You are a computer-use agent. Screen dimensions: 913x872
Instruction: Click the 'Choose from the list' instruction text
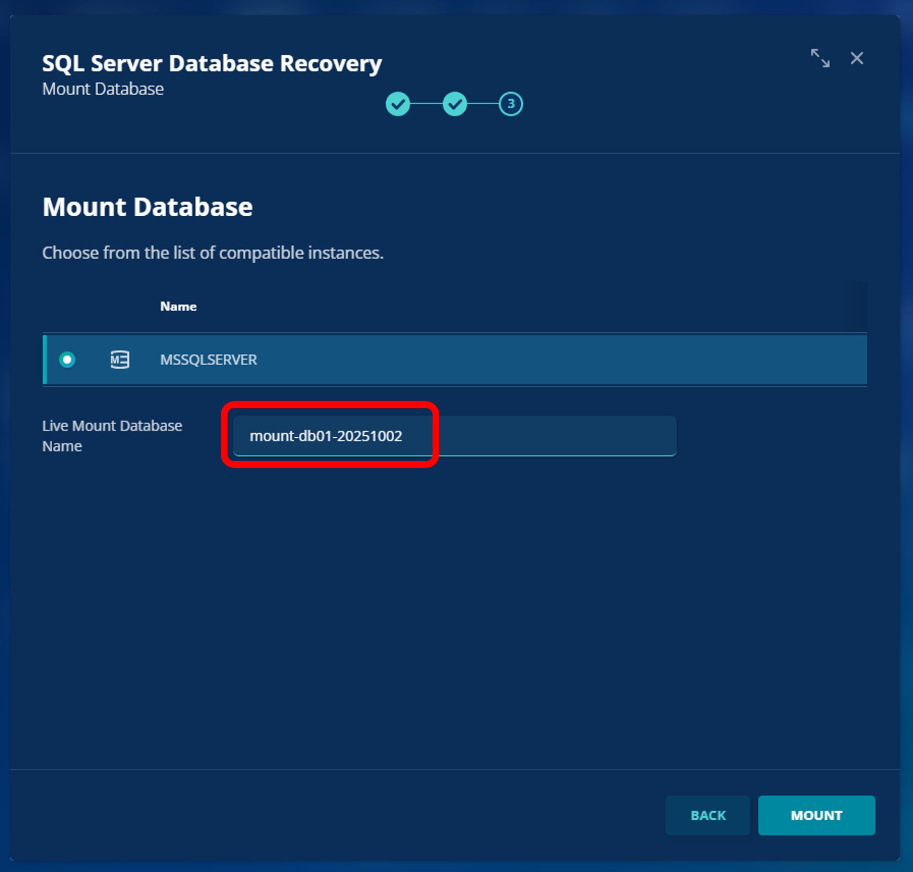(x=213, y=253)
